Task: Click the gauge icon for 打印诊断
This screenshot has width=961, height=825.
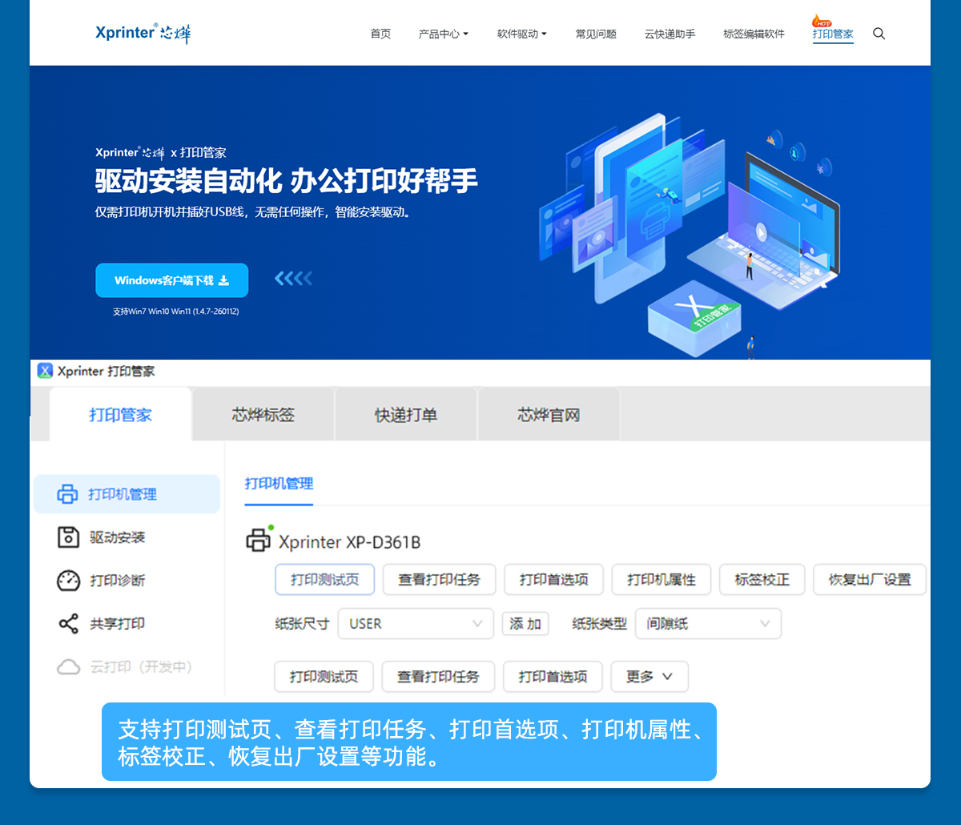Action: [x=69, y=581]
